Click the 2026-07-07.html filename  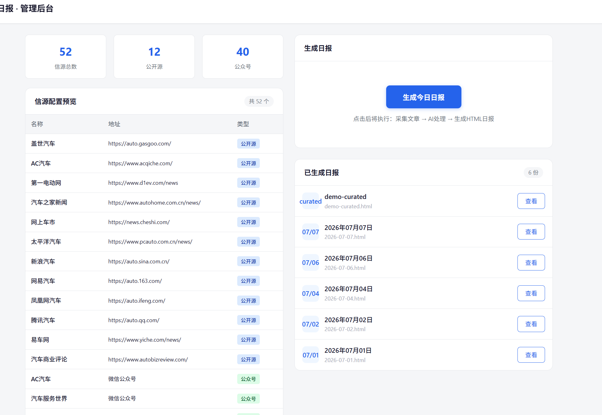click(345, 237)
